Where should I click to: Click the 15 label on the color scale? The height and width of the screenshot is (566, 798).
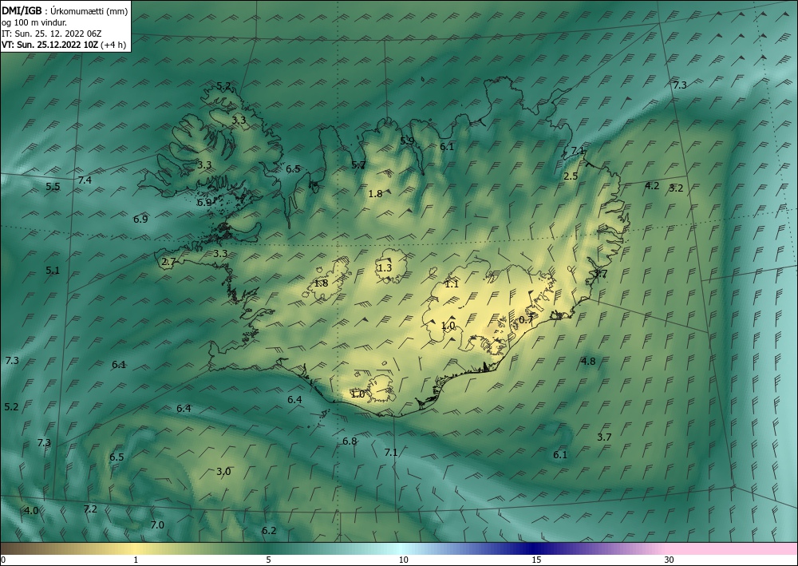536,560
